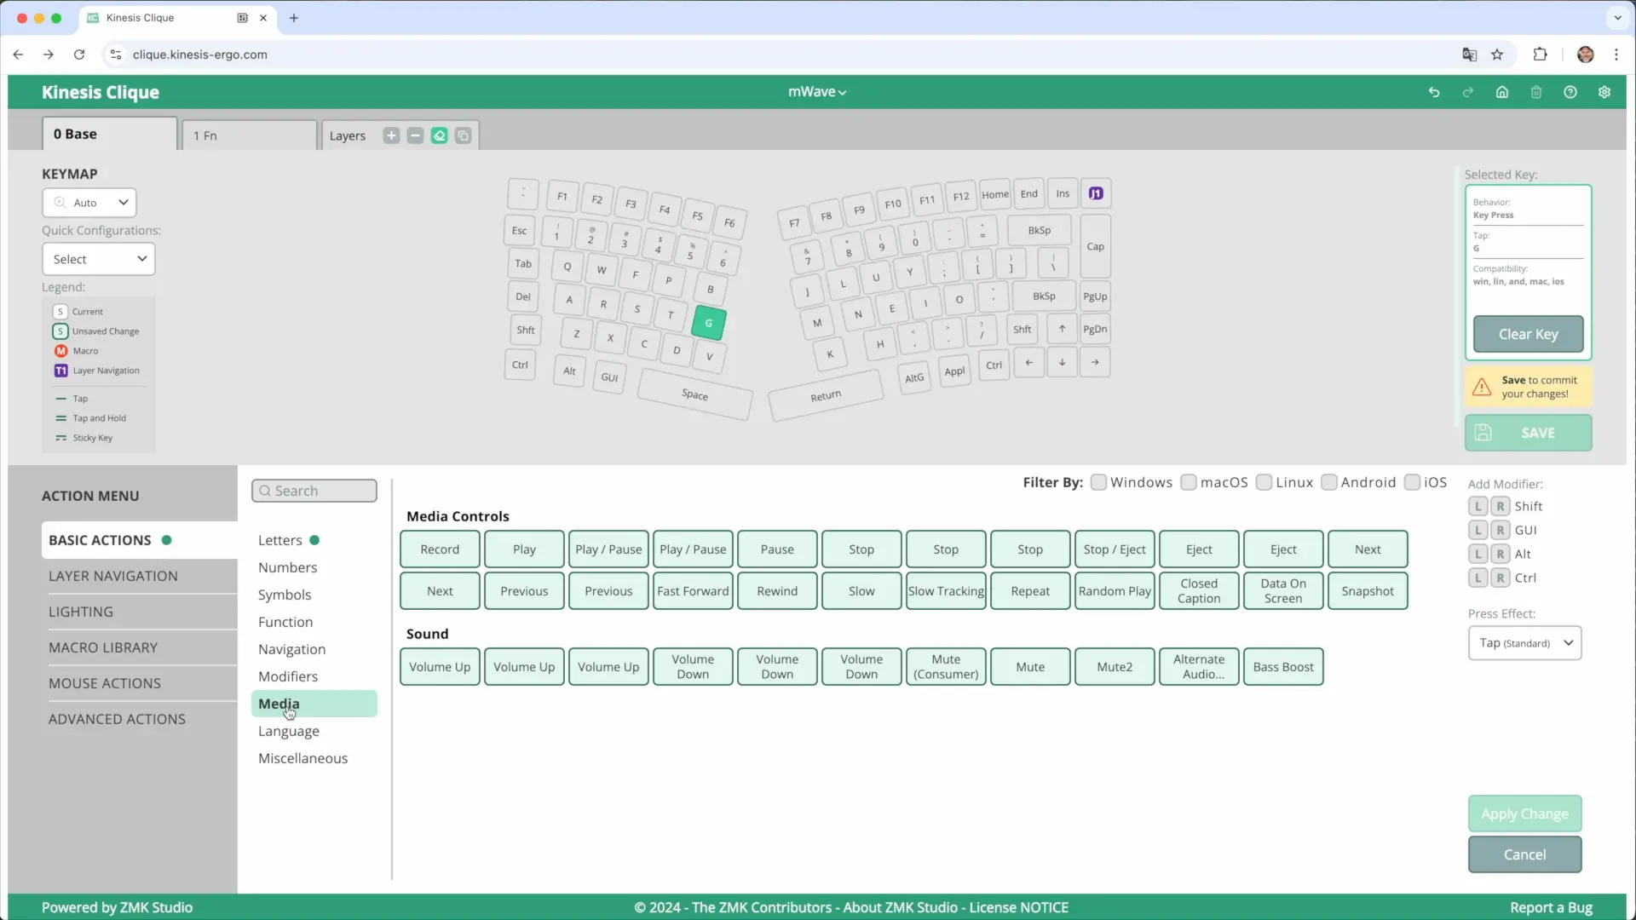1636x920 pixels.
Task: Check the Windows filter checkbox
Action: (1098, 482)
